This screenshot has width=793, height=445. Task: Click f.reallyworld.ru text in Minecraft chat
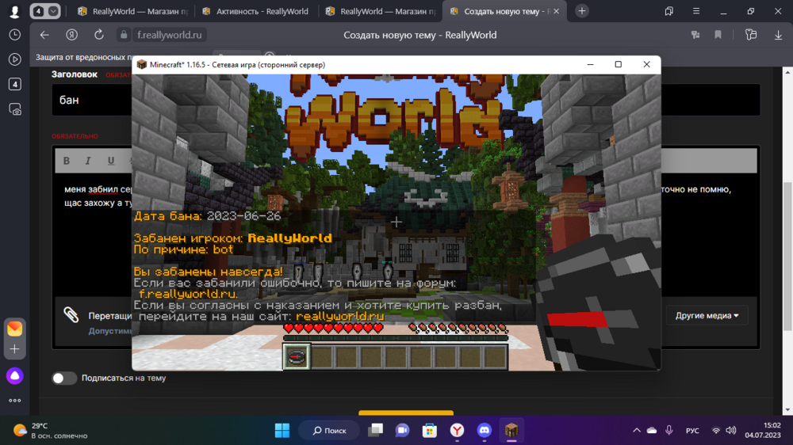pos(188,294)
